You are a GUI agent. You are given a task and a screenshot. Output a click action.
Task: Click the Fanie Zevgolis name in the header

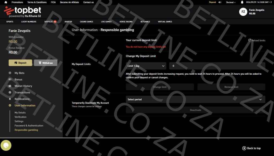[x=257, y=10]
